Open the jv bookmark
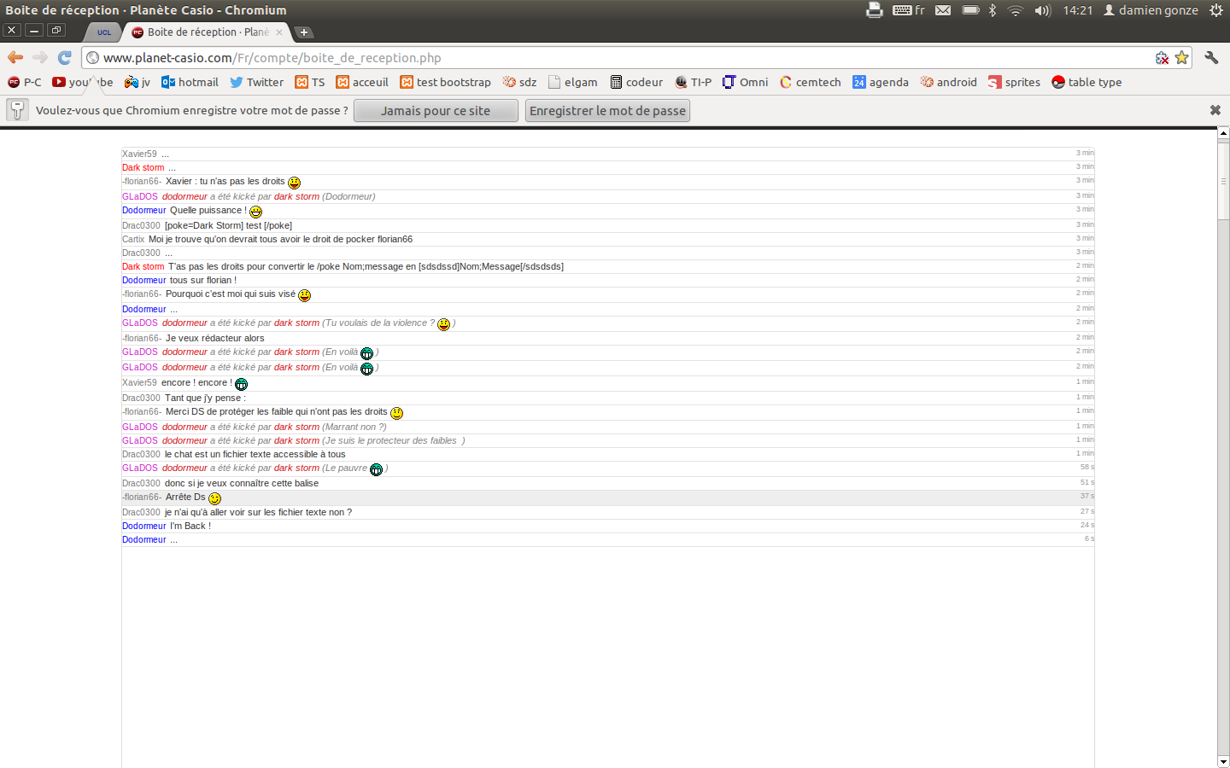Screen dimensions: 1230x768 tap(138, 82)
